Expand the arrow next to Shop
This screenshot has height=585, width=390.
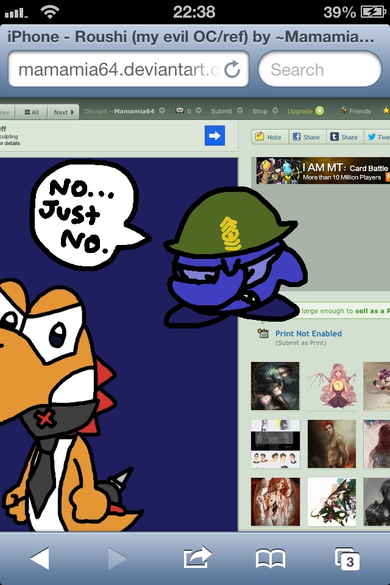point(275,110)
